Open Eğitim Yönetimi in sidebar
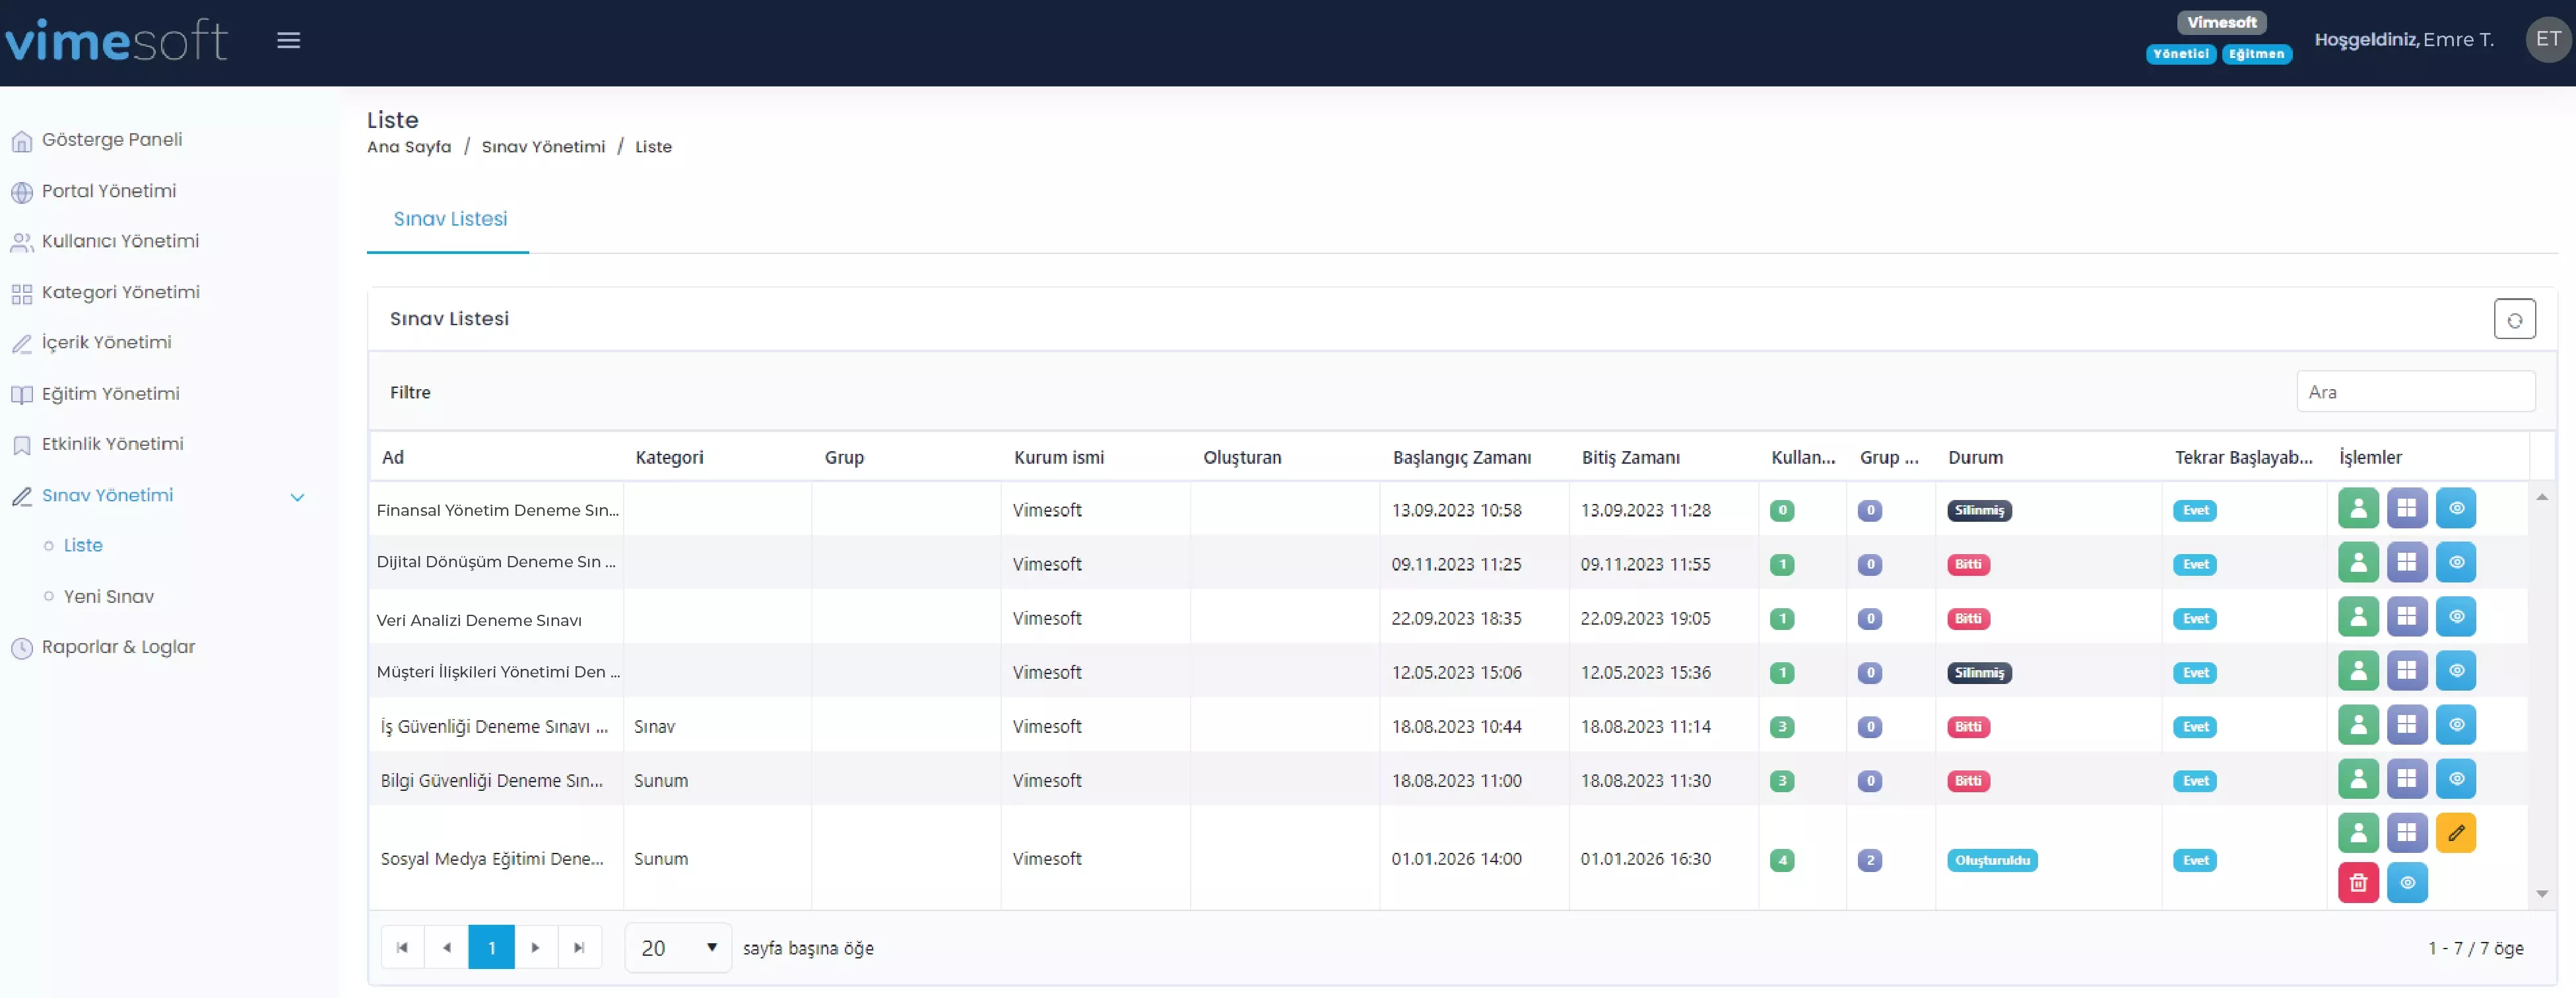The image size is (2576, 998). coord(110,394)
